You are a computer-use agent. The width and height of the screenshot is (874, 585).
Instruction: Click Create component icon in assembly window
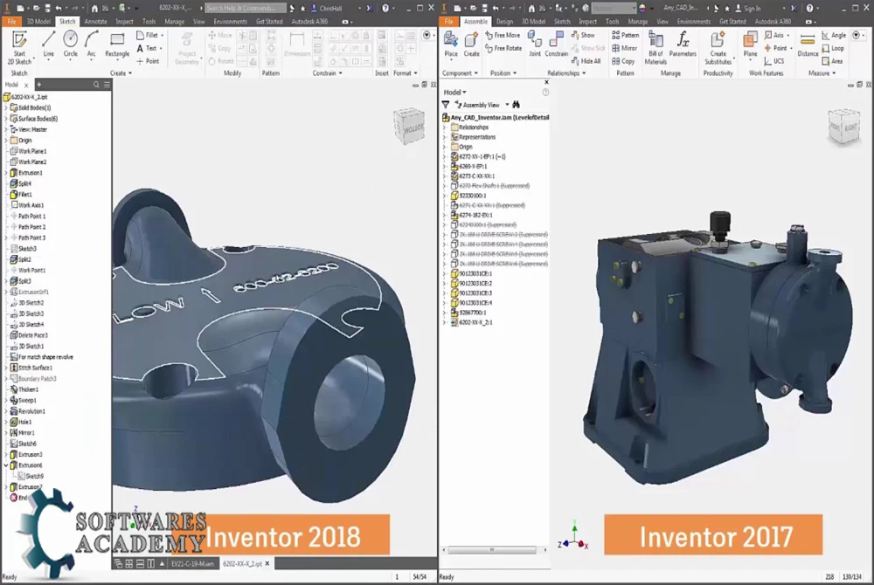pyautogui.click(x=472, y=45)
